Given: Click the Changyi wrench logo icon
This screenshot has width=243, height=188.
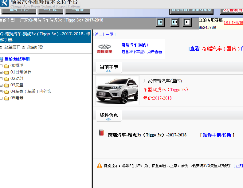Looking at the screenshot, I should (x=4, y=3).
